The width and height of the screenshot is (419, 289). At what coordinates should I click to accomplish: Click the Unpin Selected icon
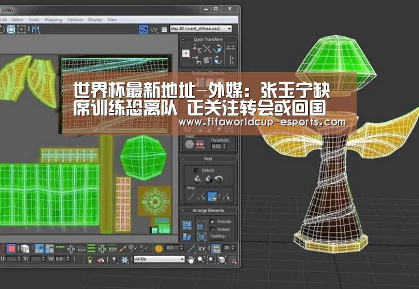coord(202,197)
